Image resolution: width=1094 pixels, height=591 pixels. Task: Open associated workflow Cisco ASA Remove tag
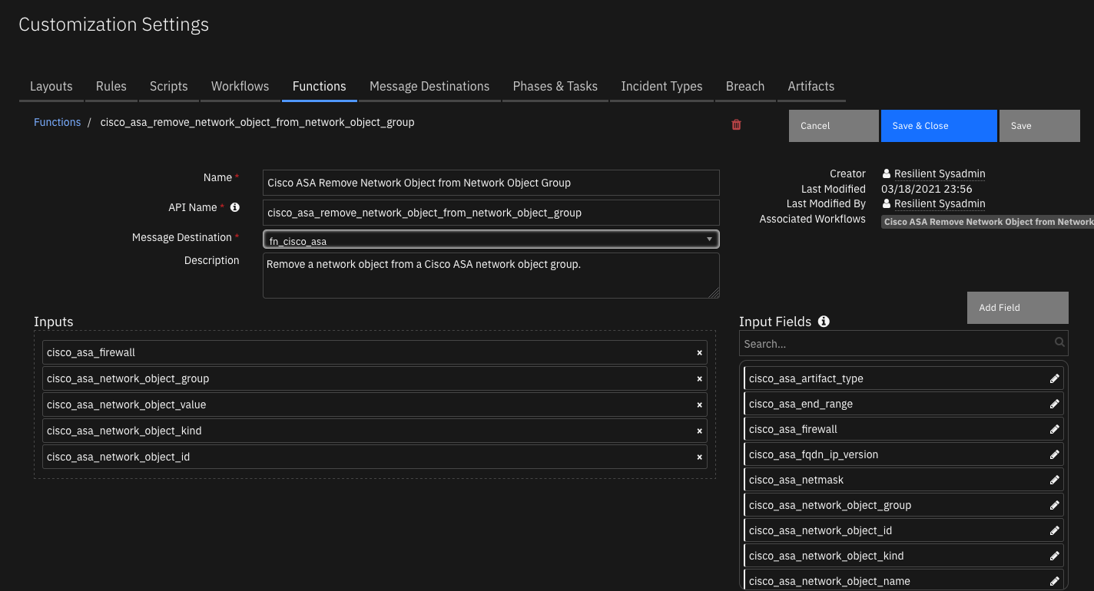[x=988, y=222]
